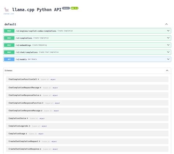Expand ChatCompletionRequestMessage schema

25,87
